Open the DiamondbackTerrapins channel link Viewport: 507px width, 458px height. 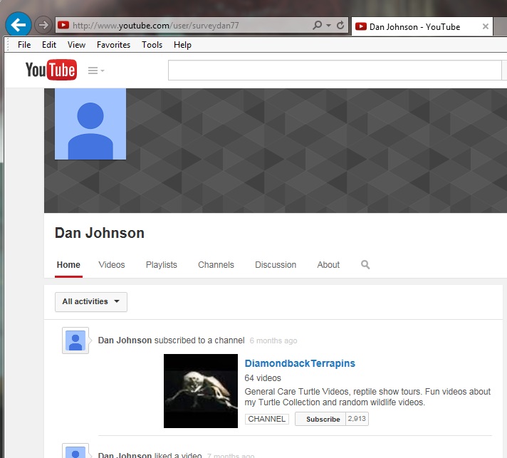(300, 363)
